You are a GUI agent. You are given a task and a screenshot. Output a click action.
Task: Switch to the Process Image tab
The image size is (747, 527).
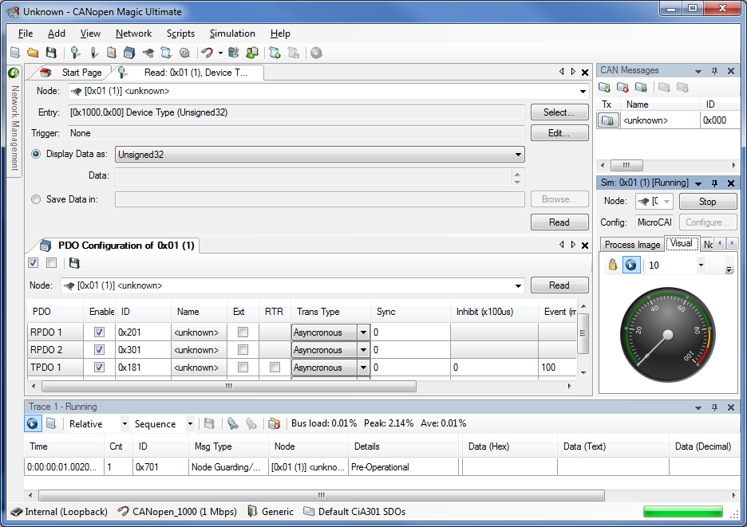click(x=631, y=244)
